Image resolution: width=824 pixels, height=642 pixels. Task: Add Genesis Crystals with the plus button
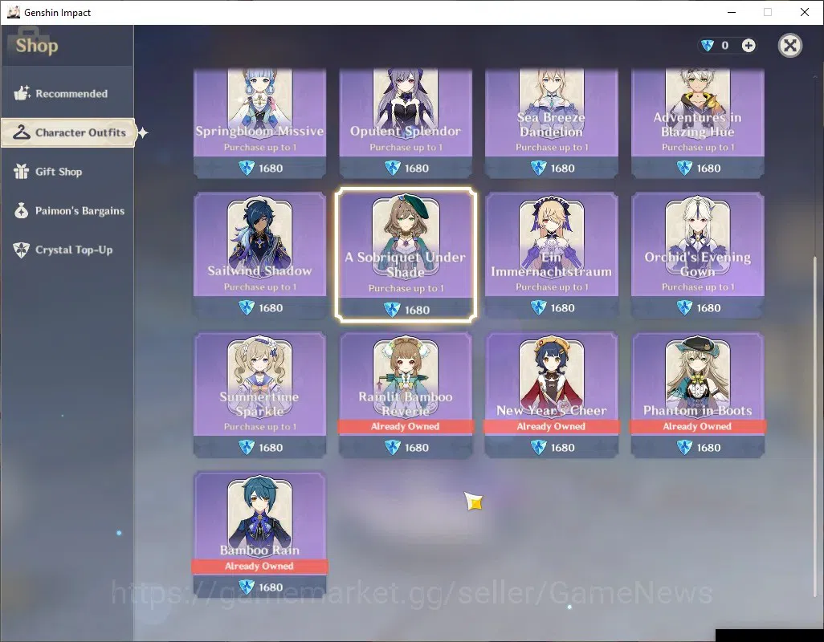(x=749, y=46)
